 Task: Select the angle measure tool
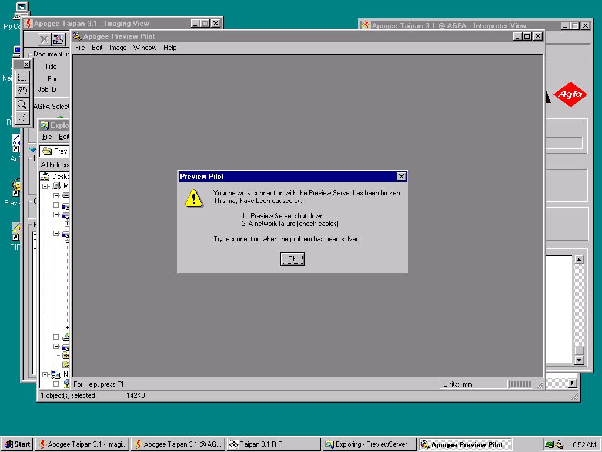tap(22, 118)
